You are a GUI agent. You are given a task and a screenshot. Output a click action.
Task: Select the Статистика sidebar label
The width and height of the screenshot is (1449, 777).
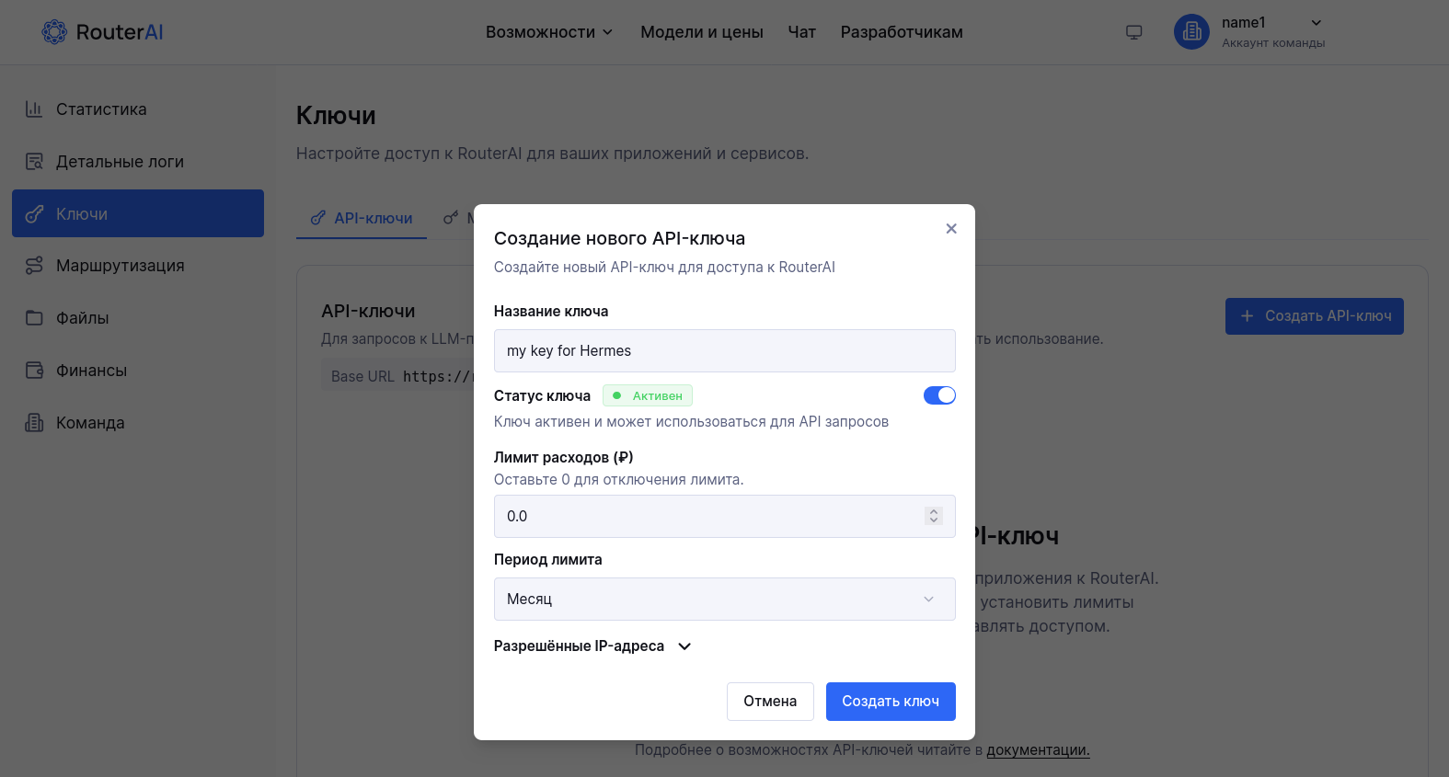tap(101, 109)
